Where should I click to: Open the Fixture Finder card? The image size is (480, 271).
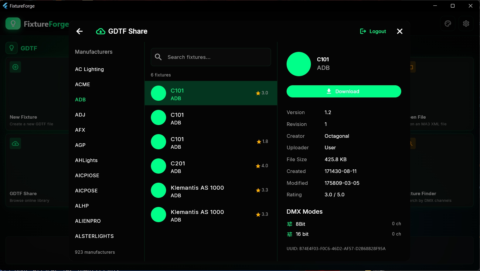pyautogui.click(x=442, y=170)
